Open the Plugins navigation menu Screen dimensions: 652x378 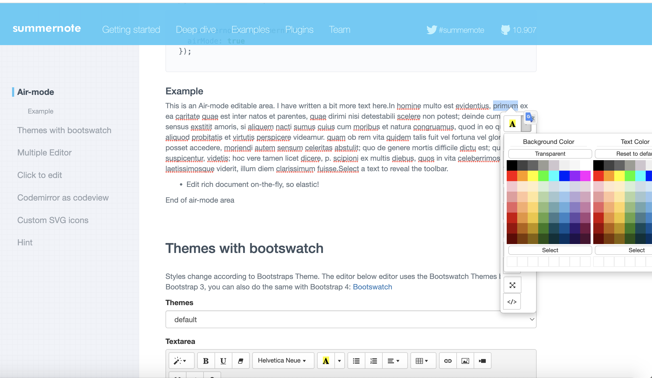299,29
